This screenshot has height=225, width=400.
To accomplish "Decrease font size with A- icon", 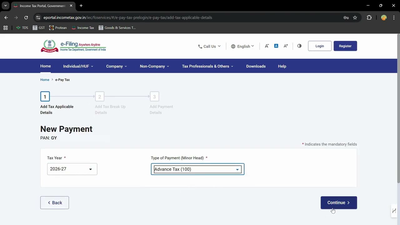I will 267,46.
